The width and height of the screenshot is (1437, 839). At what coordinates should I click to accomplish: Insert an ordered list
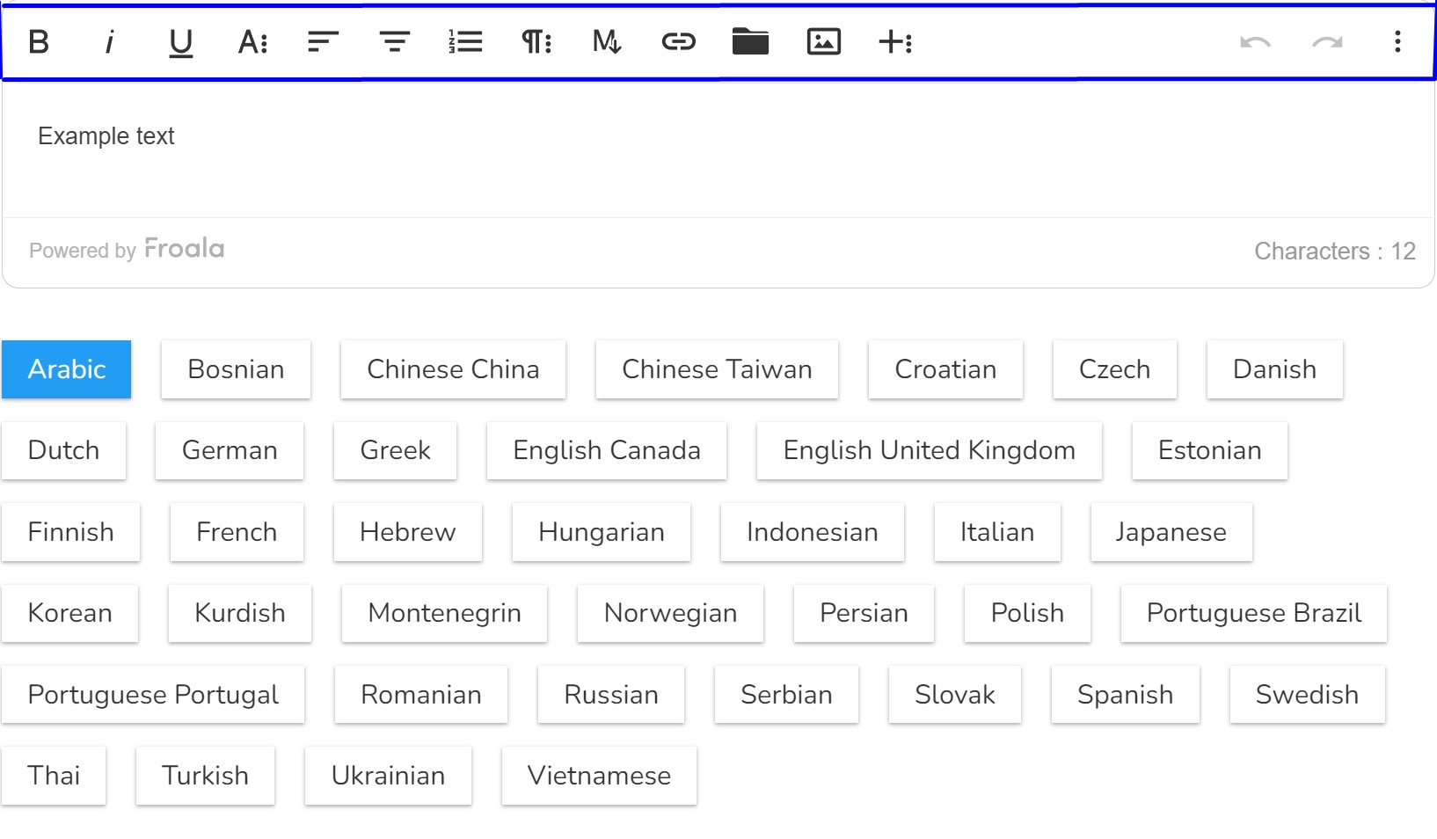(x=465, y=41)
